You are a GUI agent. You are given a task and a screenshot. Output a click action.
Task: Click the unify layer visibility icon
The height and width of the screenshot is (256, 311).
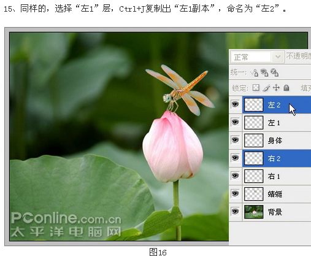pos(264,72)
